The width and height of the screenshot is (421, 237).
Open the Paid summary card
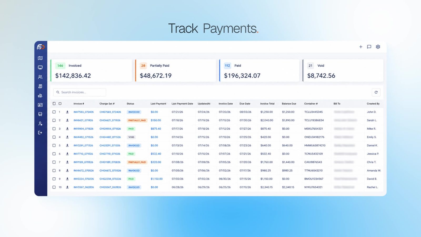click(259, 71)
